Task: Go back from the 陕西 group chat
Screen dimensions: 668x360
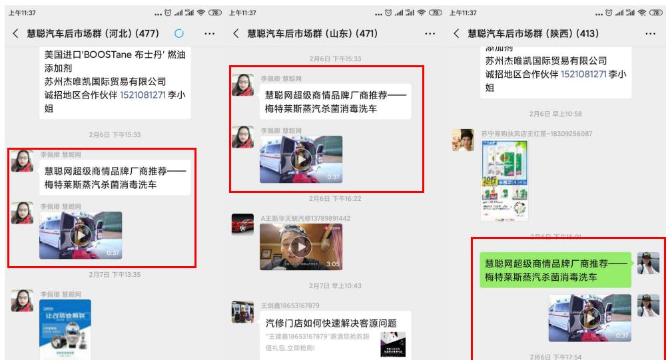Action: click(x=456, y=34)
